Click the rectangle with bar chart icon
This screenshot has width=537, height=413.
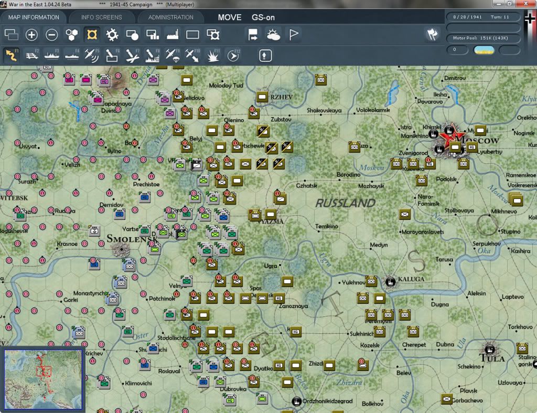click(x=153, y=35)
